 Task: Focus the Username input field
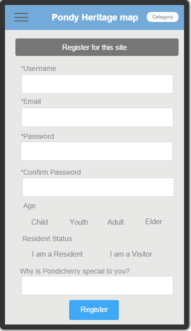(x=97, y=84)
